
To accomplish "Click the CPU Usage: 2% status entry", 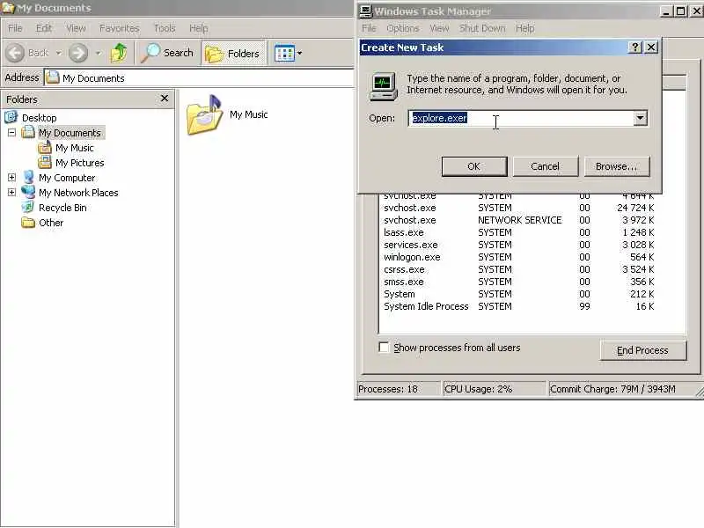I will coord(494,389).
